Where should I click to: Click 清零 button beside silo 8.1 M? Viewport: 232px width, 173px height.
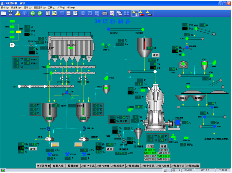click(x=155, y=55)
